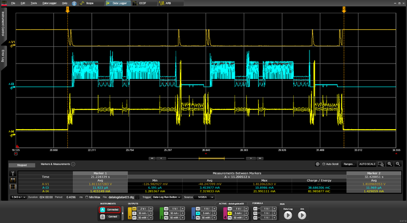This screenshot has width=407, height=223.
Task: Click the file name field datalogdata423.dlg
Action: pos(121,197)
